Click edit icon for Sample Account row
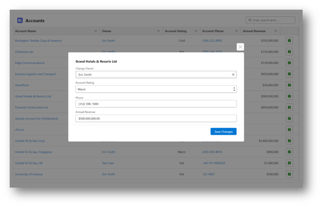The image size is (322, 207). pyautogui.click(x=289, y=118)
